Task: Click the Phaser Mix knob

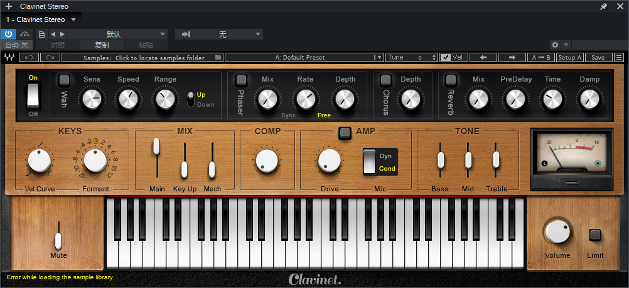Action: click(267, 99)
